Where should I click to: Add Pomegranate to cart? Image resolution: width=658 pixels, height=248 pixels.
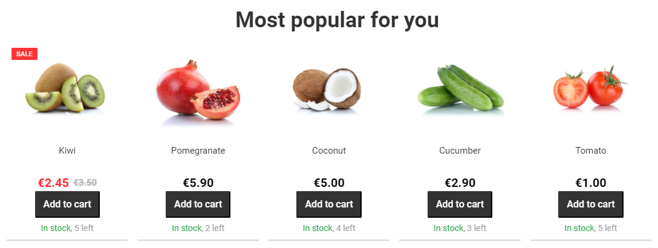pos(198,204)
